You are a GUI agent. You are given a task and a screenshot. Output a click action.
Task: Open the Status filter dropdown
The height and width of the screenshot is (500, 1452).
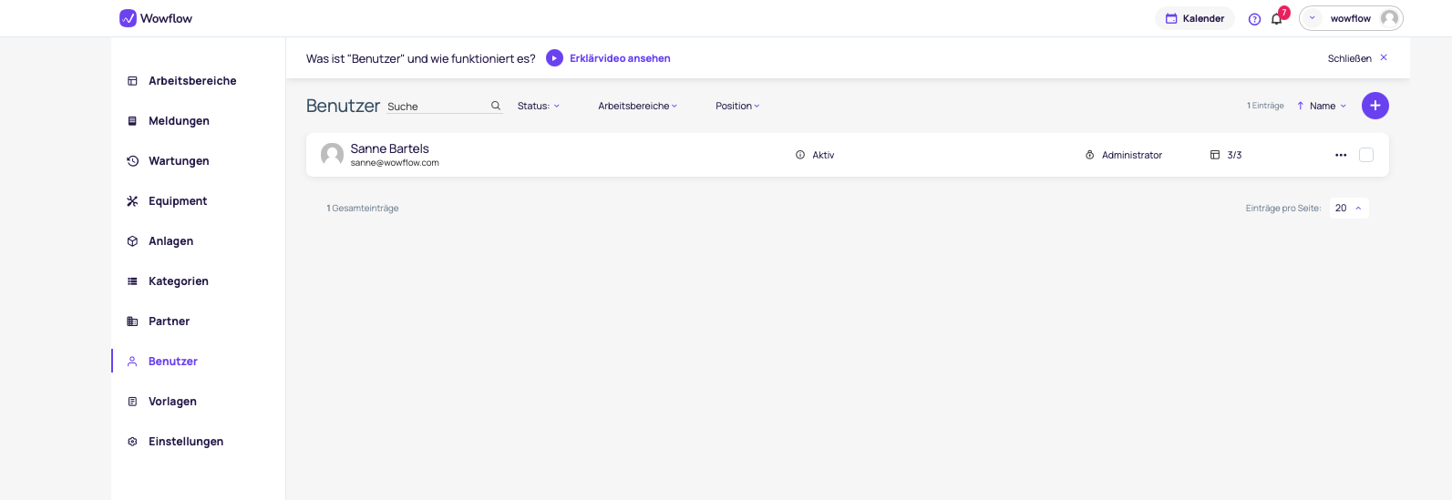[539, 106]
